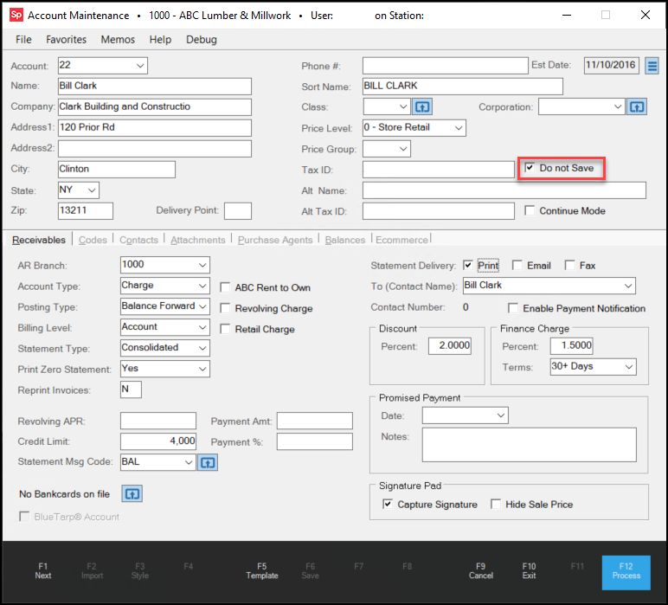Open the Help menu
The height and width of the screenshot is (605, 668).
point(160,40)
